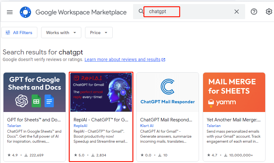274x163 pixels.
Task: Open Talarian developer link under GPT for Sheets
Action: click(14, 126)
